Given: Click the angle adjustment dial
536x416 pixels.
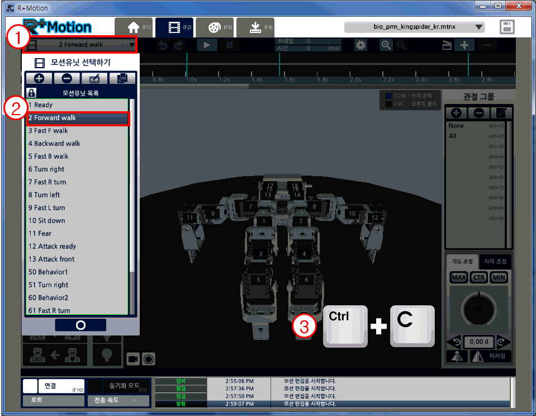Looking at the screenshot, I should click(x=477, y=308).
